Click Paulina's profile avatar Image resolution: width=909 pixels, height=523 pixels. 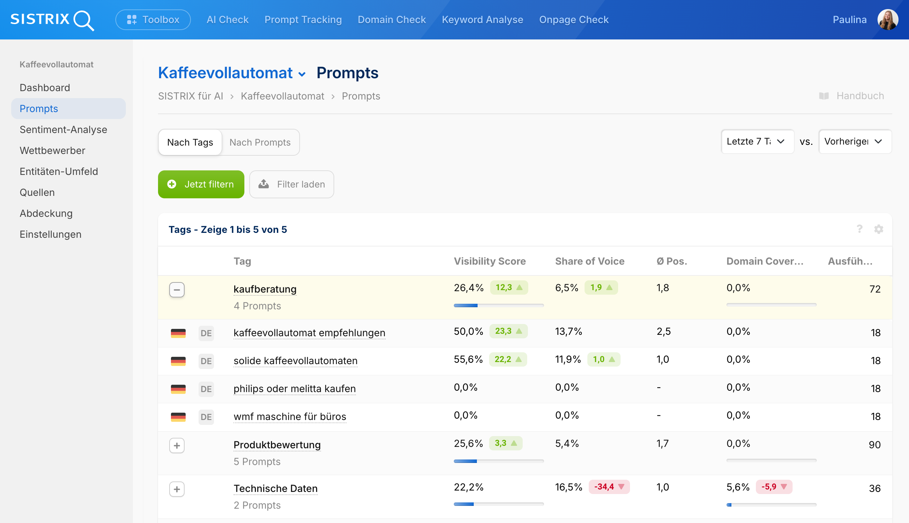pyautogui.click(x=888, y=20)
